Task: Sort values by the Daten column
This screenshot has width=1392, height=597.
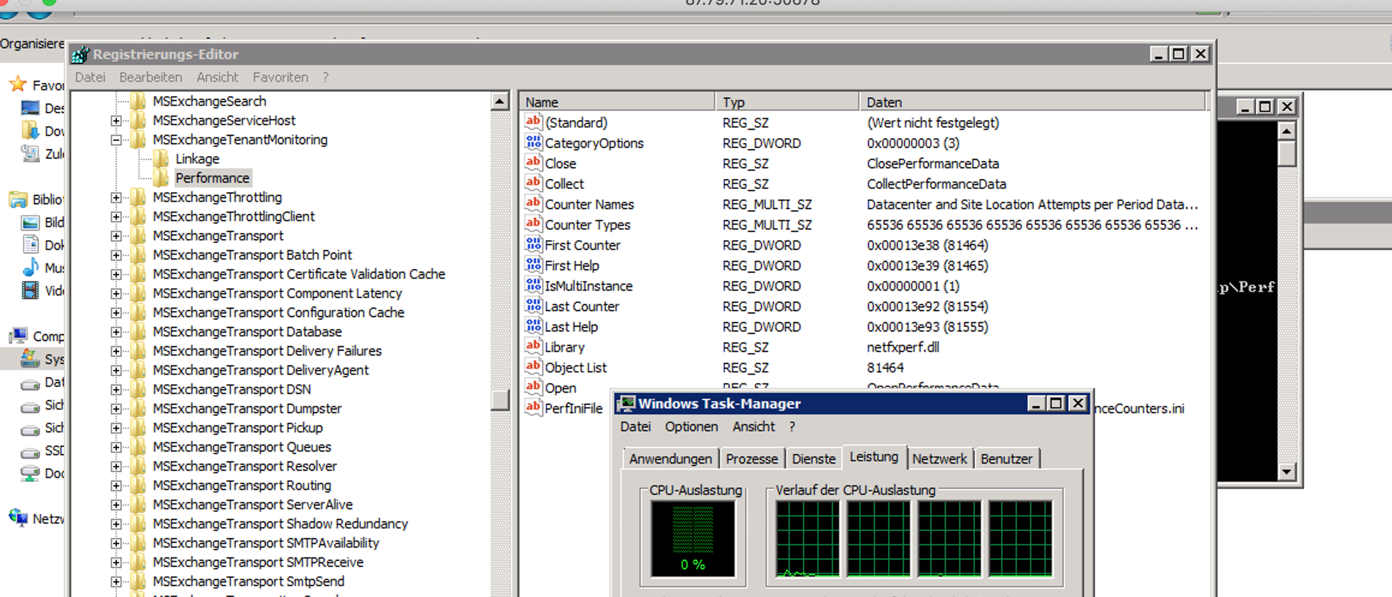Action: (x=1032, y=102)
